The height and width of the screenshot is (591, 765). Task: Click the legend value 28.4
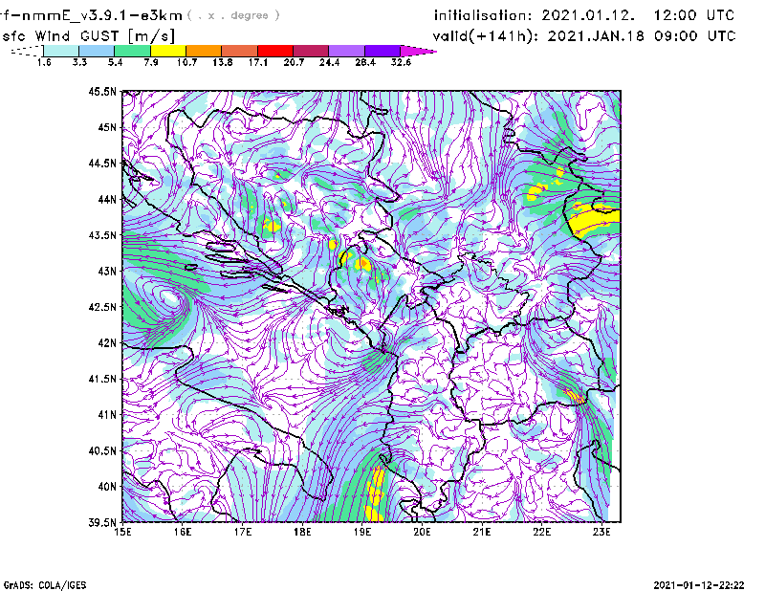365,62
